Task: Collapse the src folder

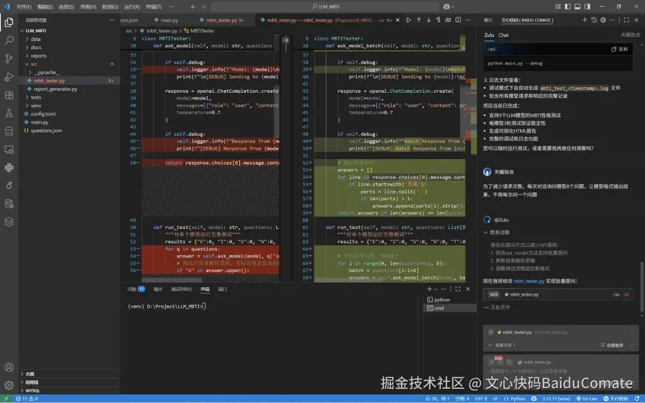Action: point(34,64)
